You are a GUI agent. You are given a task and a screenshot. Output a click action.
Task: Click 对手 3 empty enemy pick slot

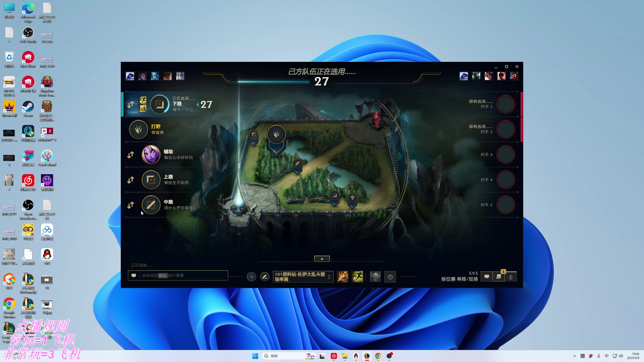[x=506, y=155]
